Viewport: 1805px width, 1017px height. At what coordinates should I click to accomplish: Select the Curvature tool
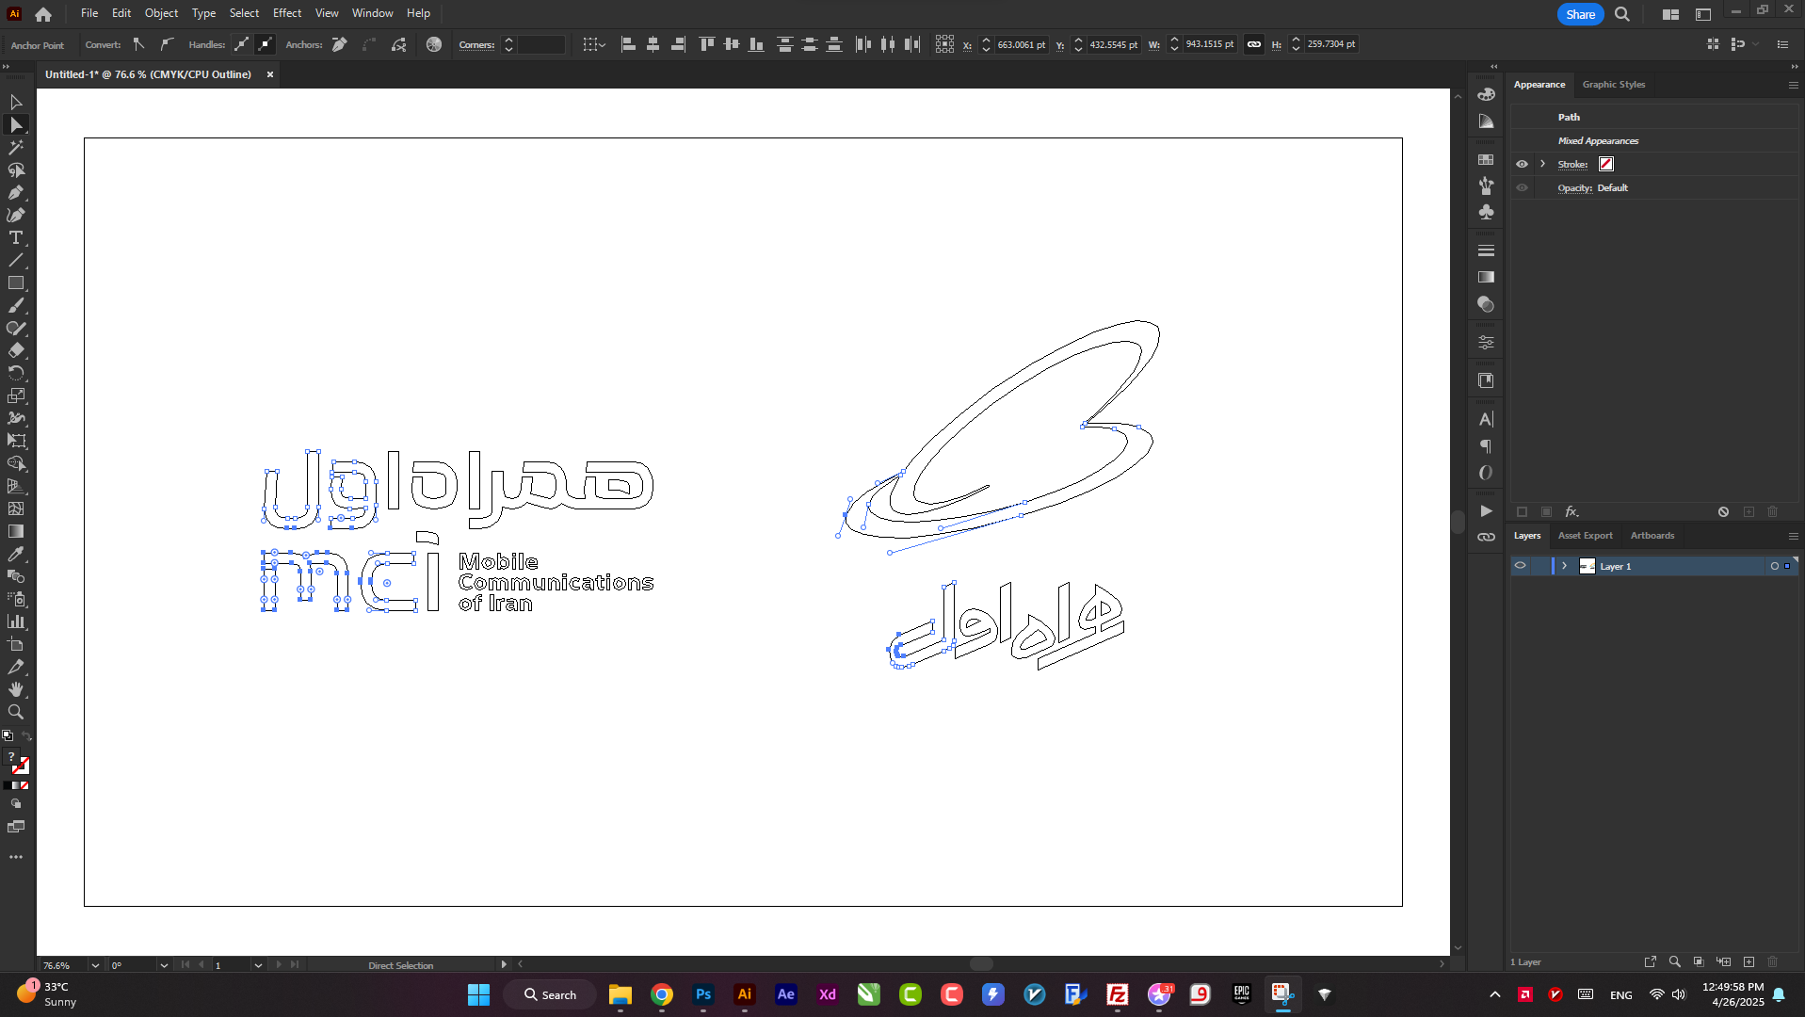16,216
